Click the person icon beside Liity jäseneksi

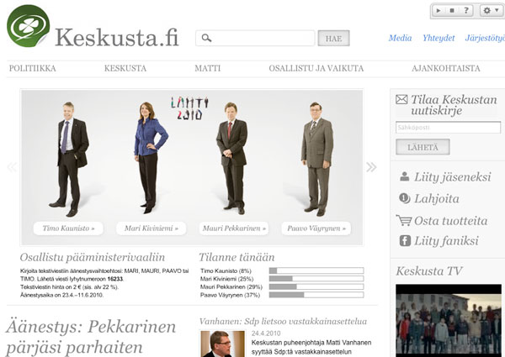(x=405, y=176)
